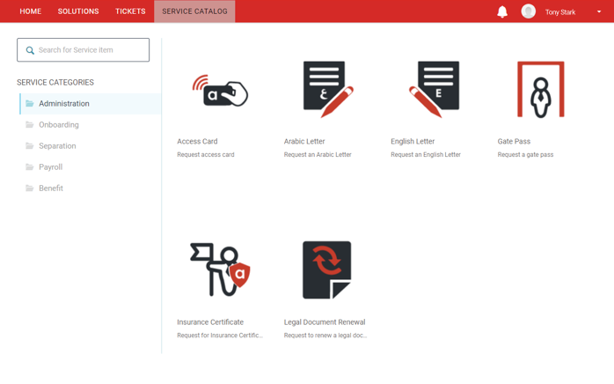Click the English Letter document icon
Screen dimensions: 614x384
pyautogui.click(x=434, y=90)
